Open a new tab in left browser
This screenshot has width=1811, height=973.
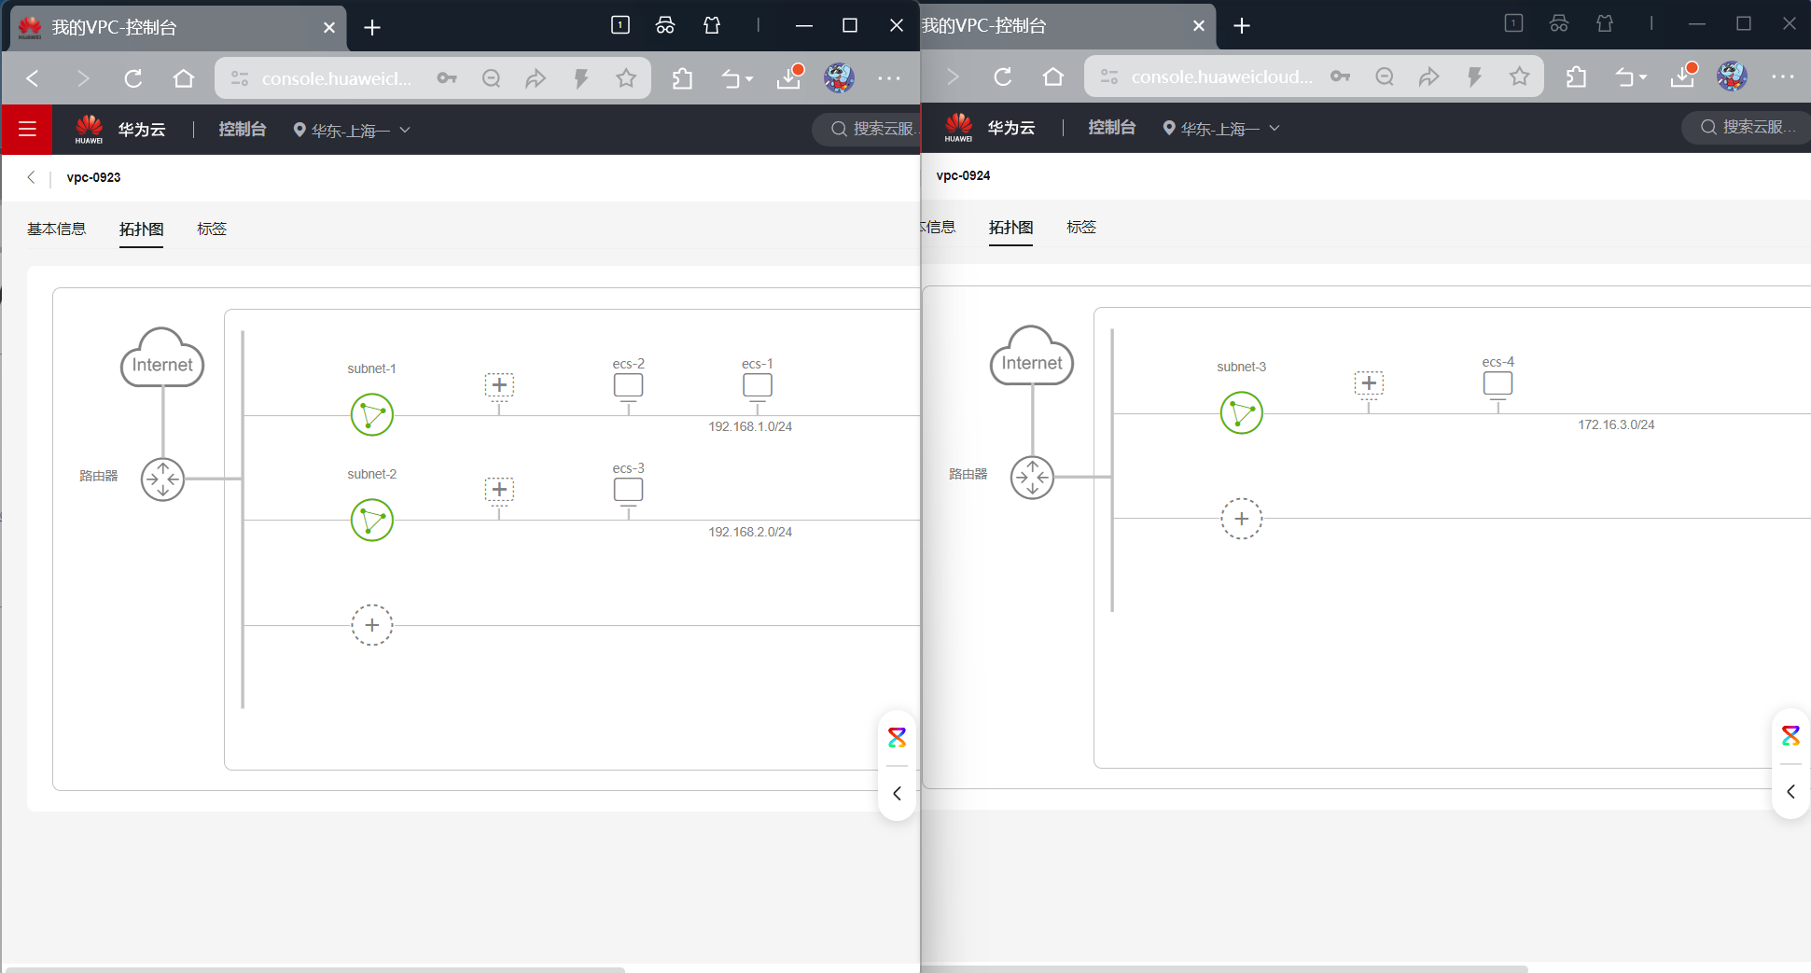tap(372, 28)
